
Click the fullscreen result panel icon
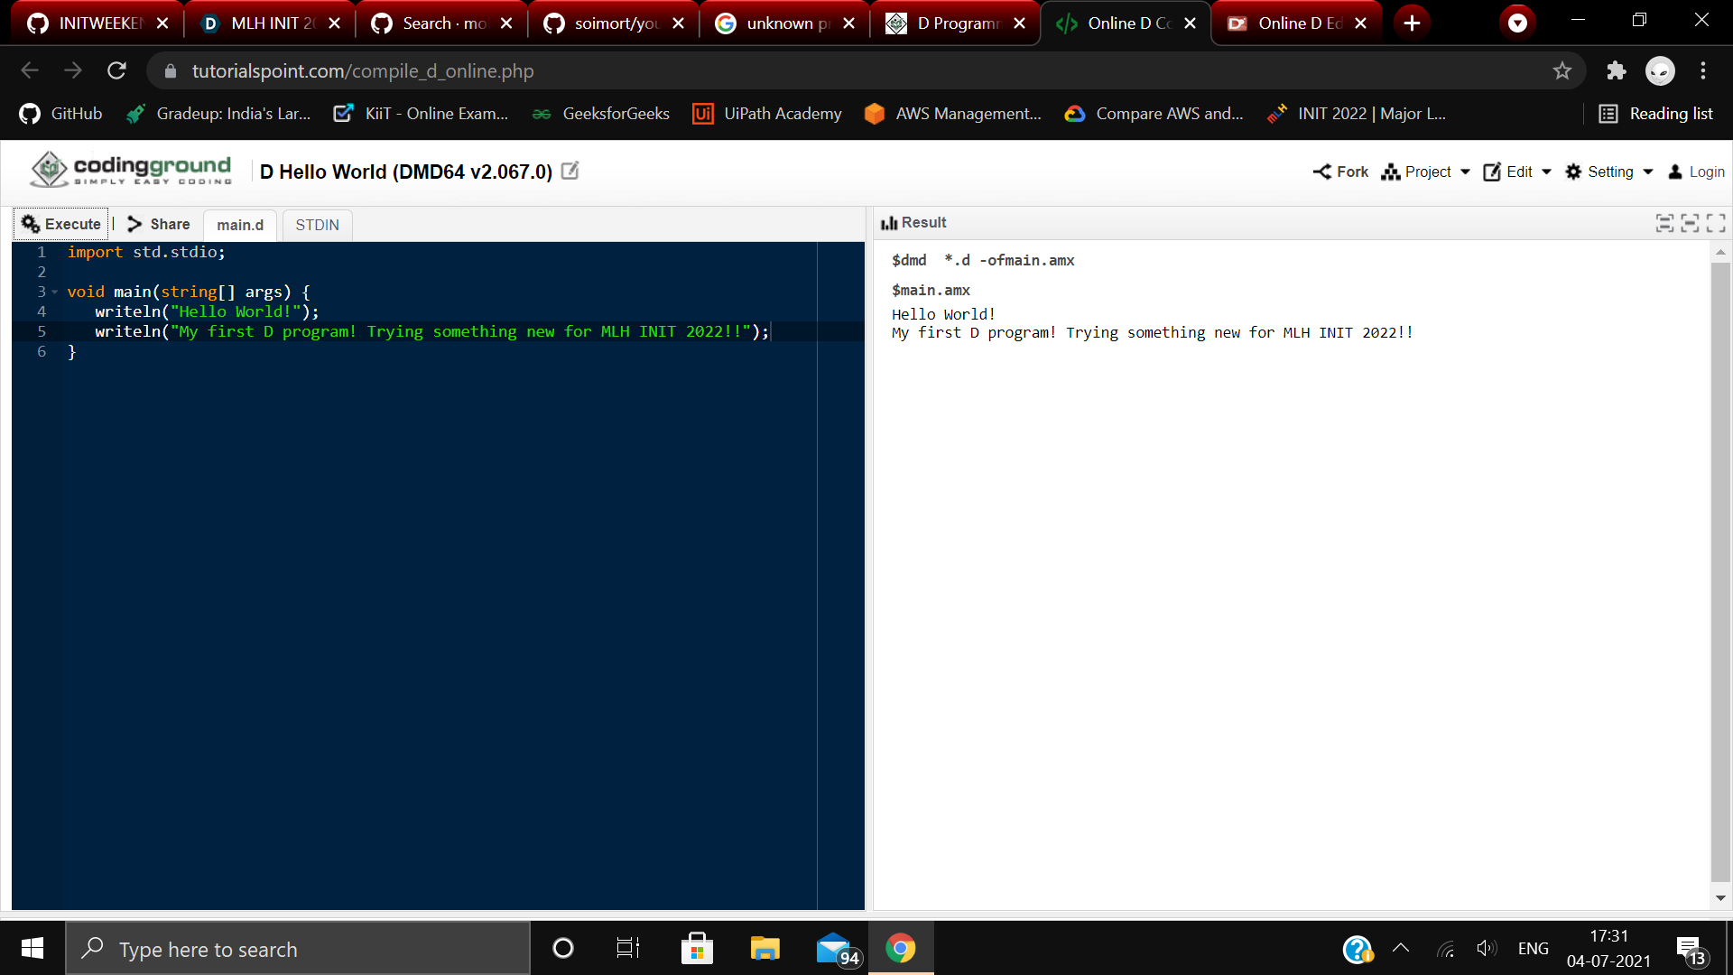point(1716,223)
